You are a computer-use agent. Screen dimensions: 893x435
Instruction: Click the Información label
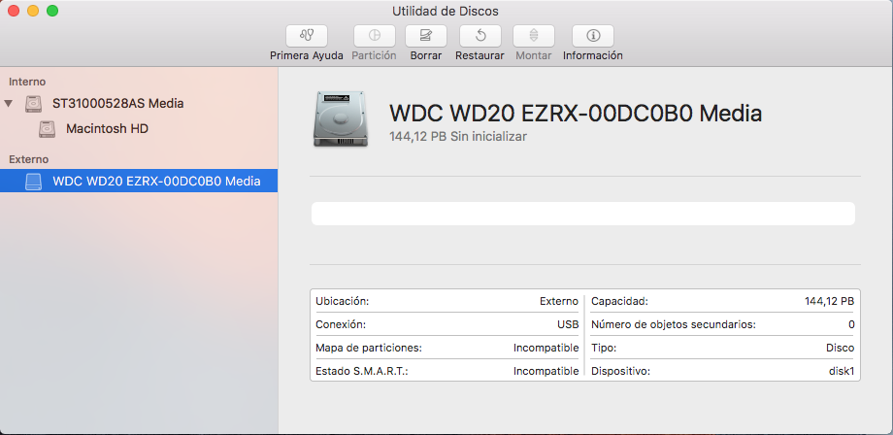tap(593, 55)
